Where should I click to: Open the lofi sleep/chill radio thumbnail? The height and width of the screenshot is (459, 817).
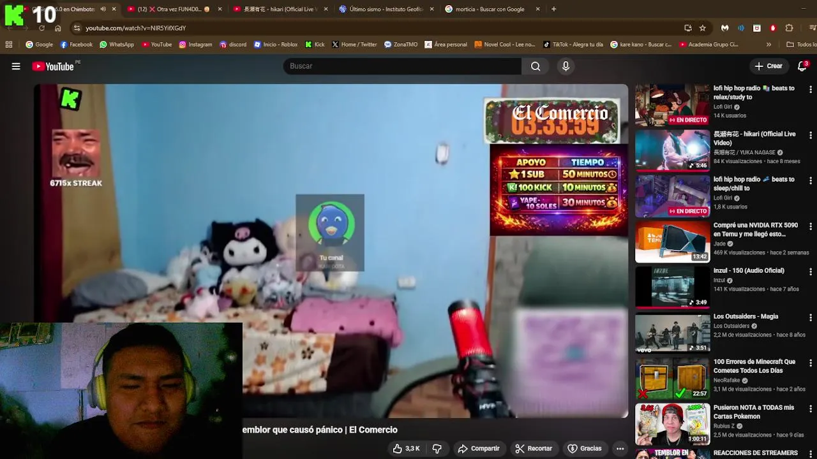click(672, 196)
